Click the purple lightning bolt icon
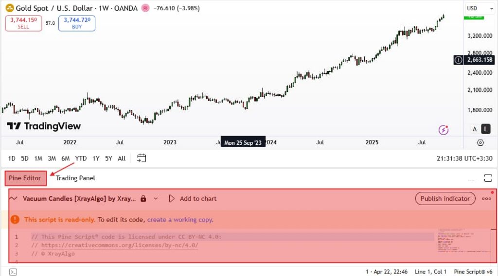The image size is (498, 276). [x=444, y=129]
